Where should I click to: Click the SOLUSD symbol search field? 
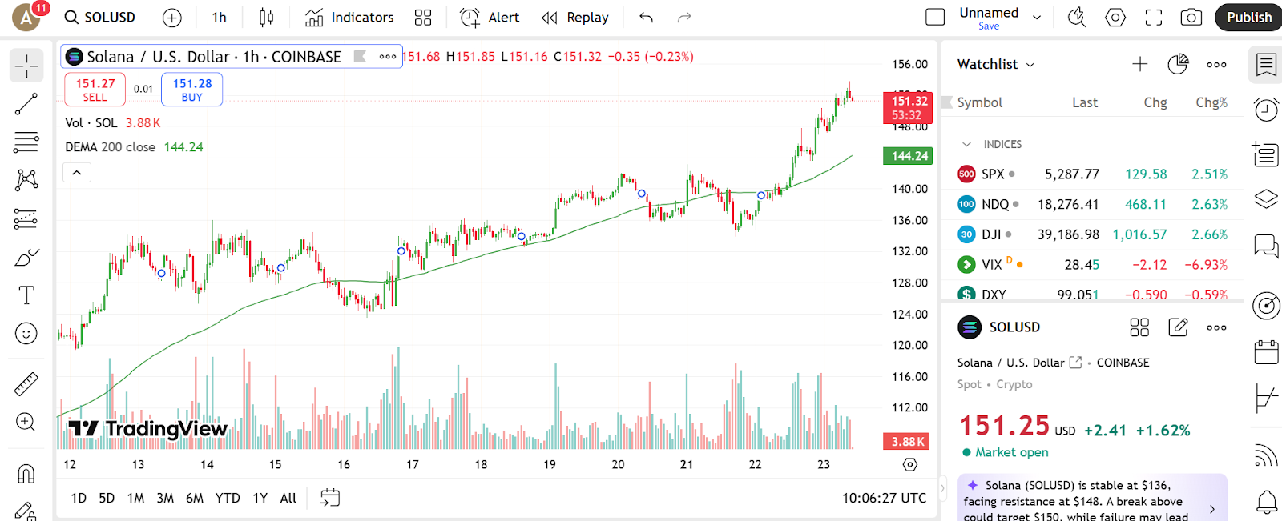(x=101, y=18)
